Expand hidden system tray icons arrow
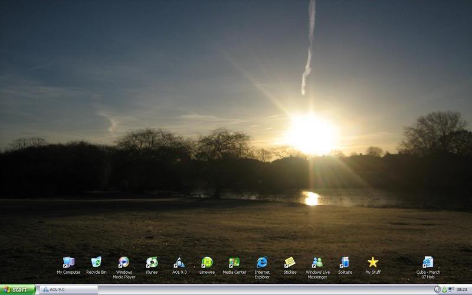Image resolution: width=472 pixels, height=295 pixels. 437,290
